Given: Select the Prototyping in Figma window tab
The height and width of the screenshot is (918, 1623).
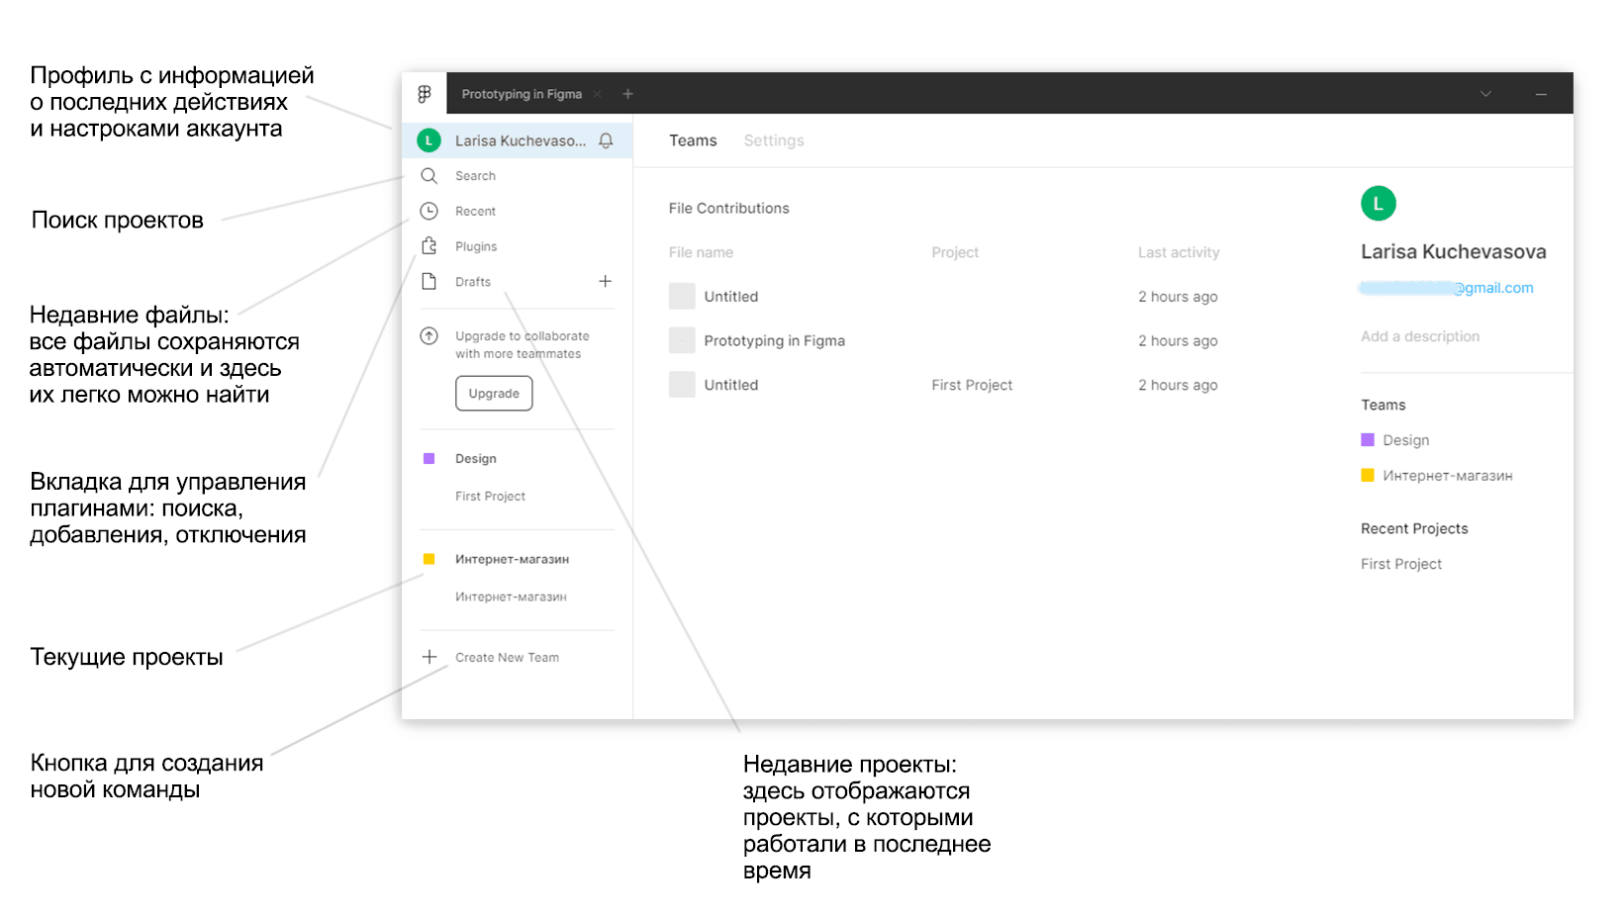Looking at the screenshot, I should (x=522, y=94).
